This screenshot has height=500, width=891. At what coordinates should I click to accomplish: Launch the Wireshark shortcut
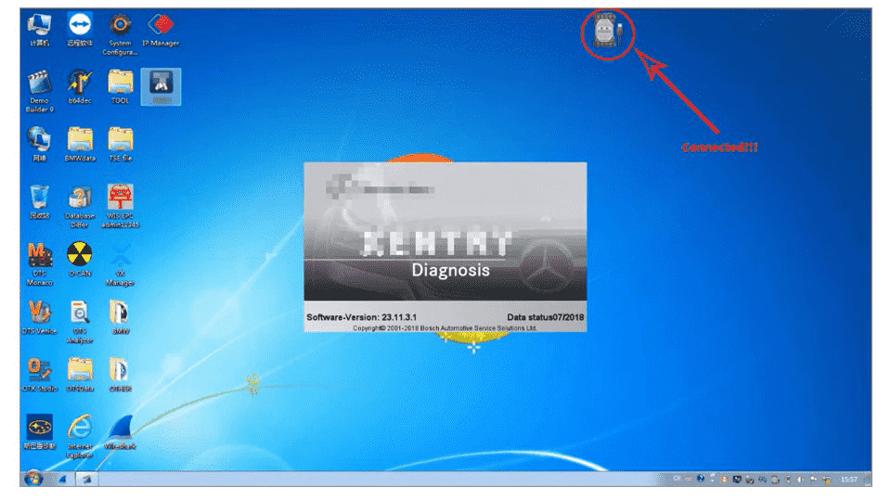pyautogui.click(x=120, y=432)
